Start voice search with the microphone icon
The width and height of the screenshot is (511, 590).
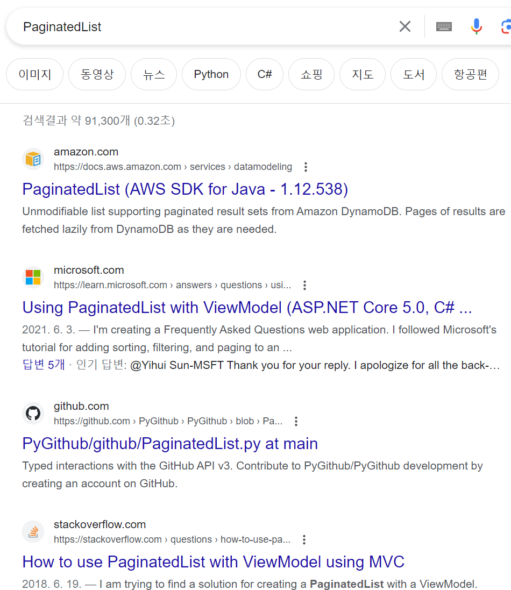[x=477, y=27]
